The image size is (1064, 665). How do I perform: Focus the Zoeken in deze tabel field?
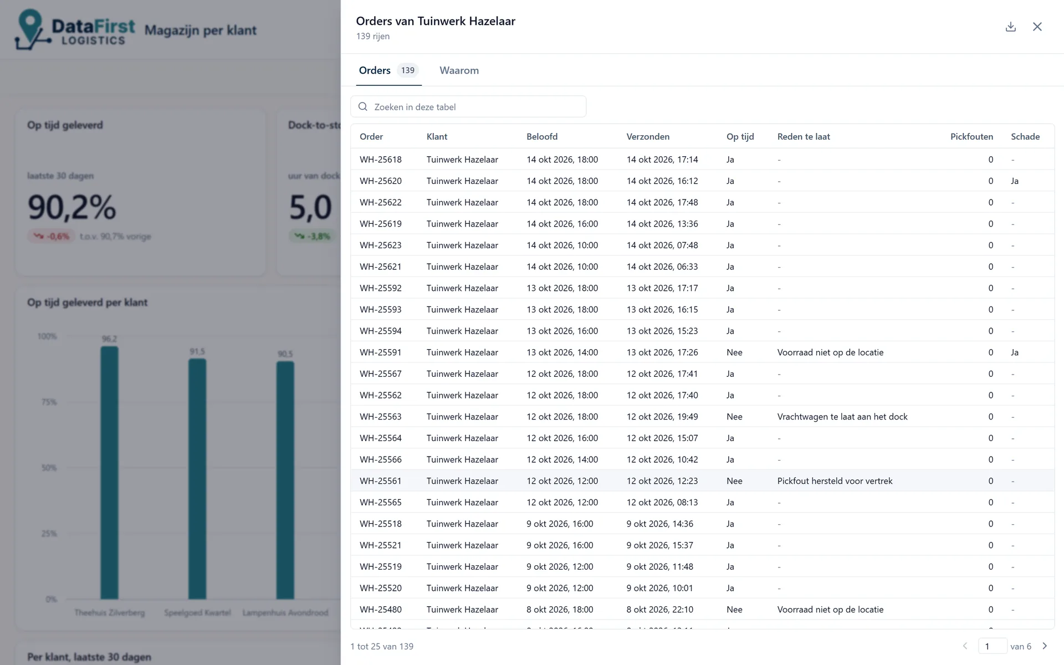(x=468, y=106)
